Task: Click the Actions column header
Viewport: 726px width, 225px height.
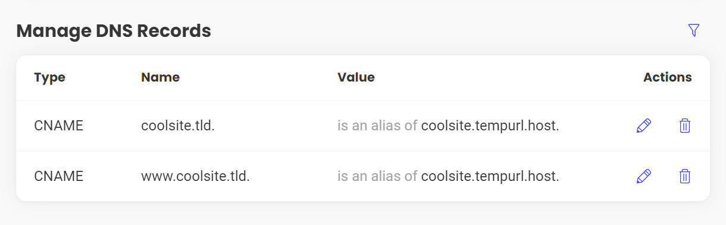Action: point(667,77)
